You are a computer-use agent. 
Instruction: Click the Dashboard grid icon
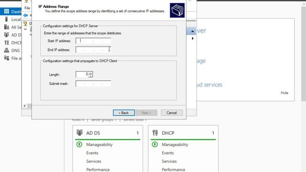click(x=7, y=11)
